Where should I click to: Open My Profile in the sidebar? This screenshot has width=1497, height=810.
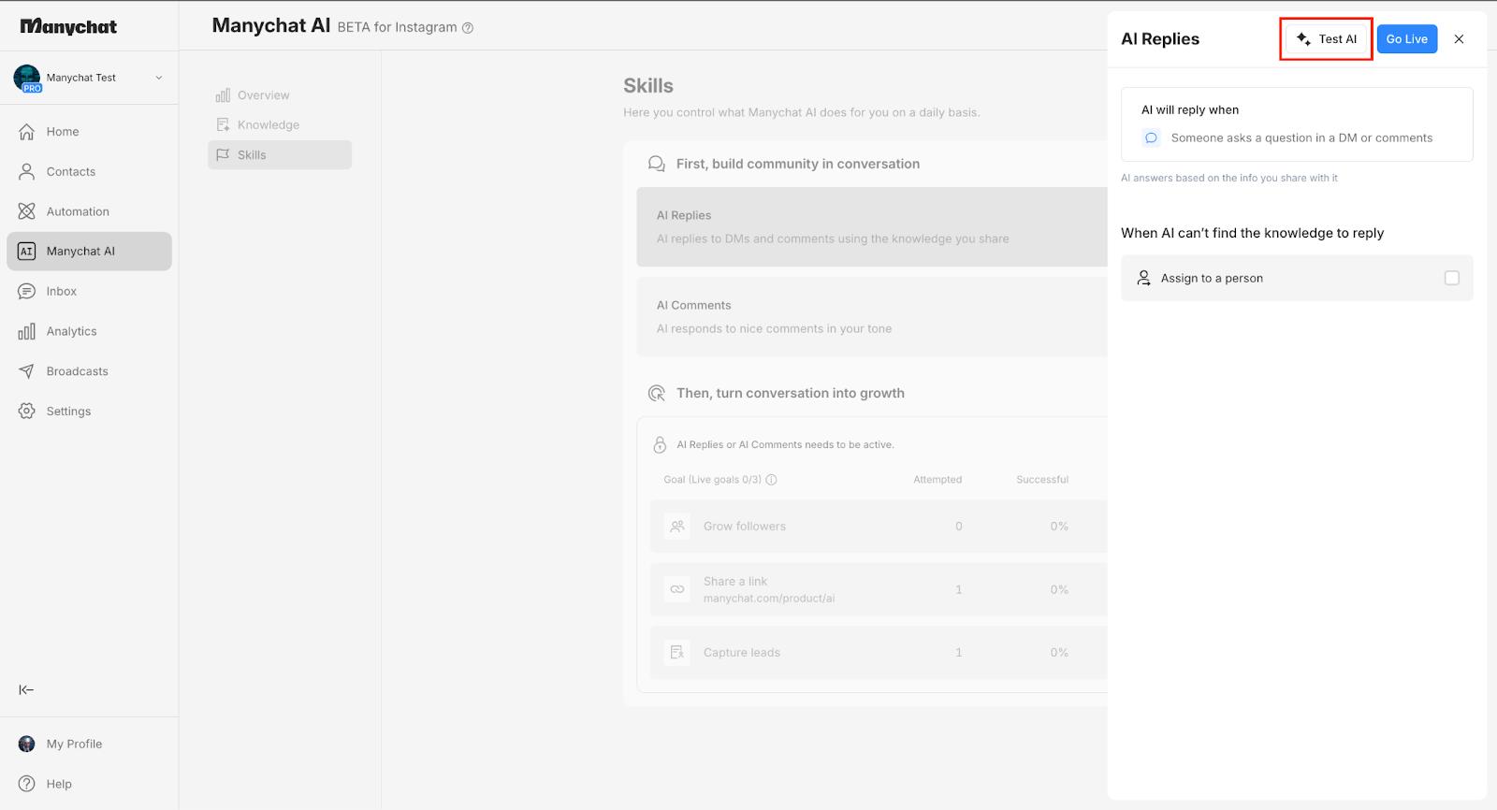pos(74,745)
